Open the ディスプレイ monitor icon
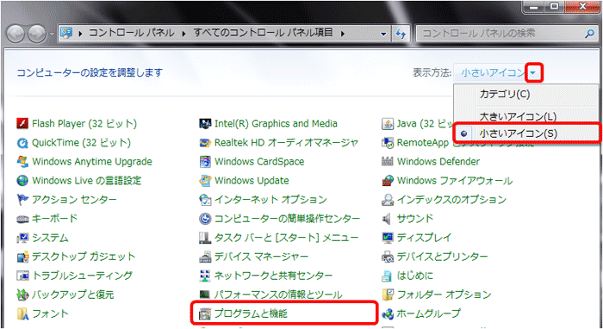The height and width of the screenshot is (329, 603). click(x=388, y=238)
